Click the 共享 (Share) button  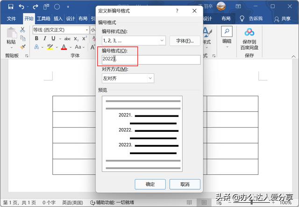click(282, 19)
